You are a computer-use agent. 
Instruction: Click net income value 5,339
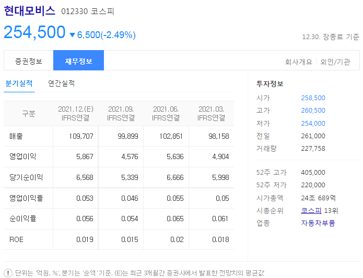(130, 177)
